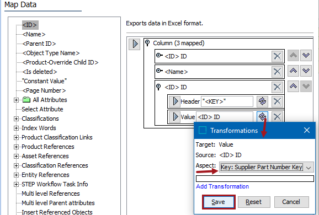Remove the <Name> column mapping
Image resolution: width=319 pixels, height=215 pixels.
pyautogui.click(x=277, y=72)
